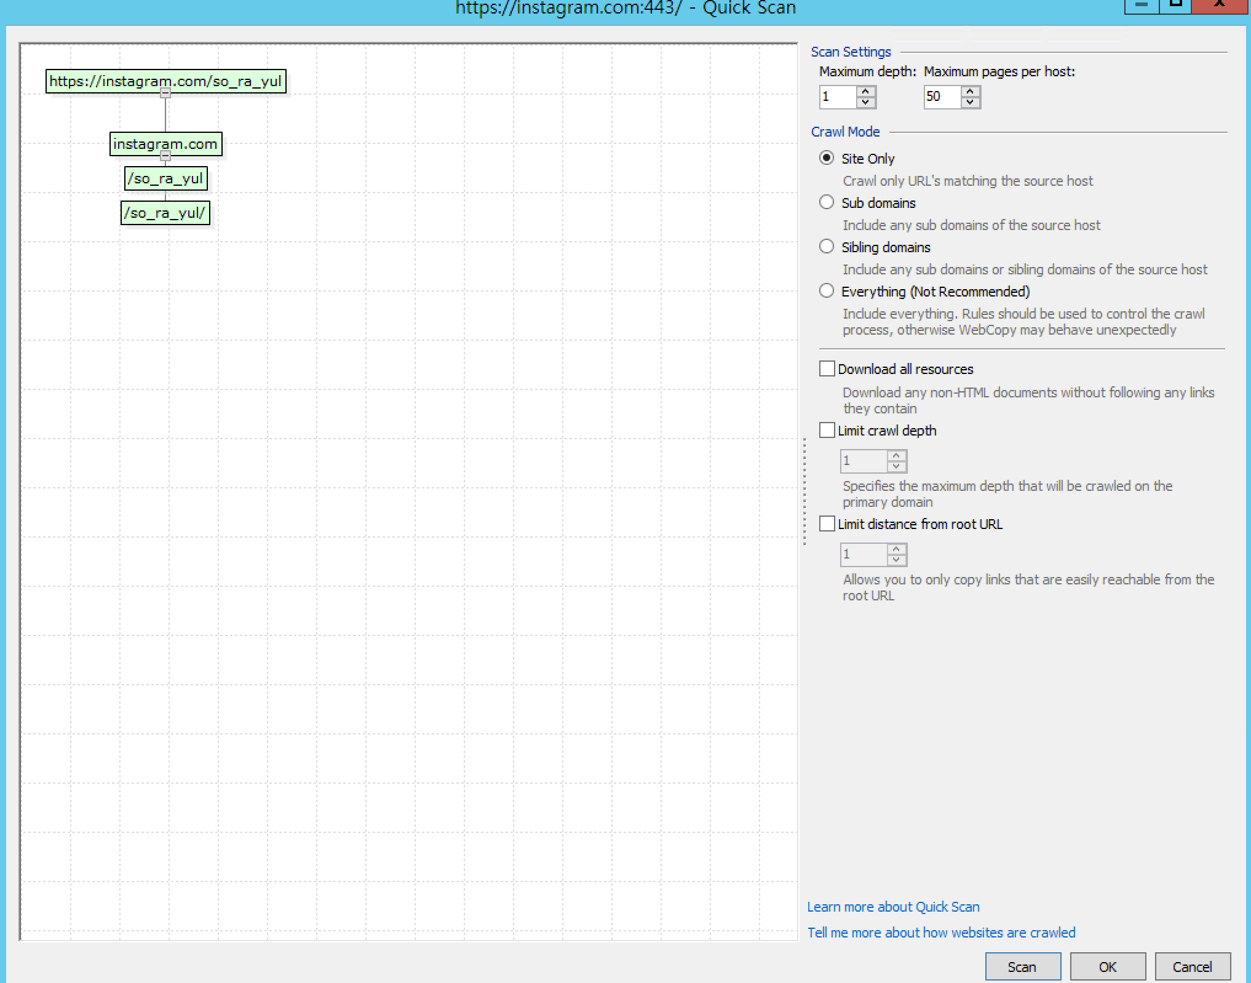
Task: Decrease Maximum depth with down arrow
Action: (865, 102)
